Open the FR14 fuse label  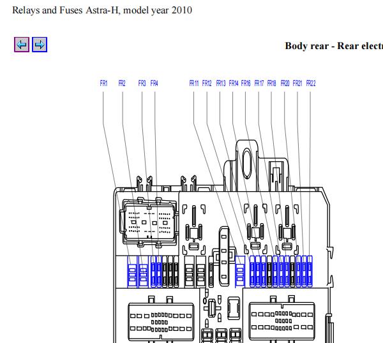[234, 84]
